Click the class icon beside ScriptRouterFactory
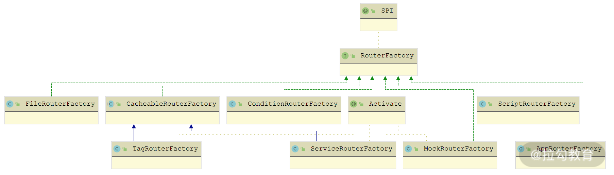614x175 pixels. point(482,104)
